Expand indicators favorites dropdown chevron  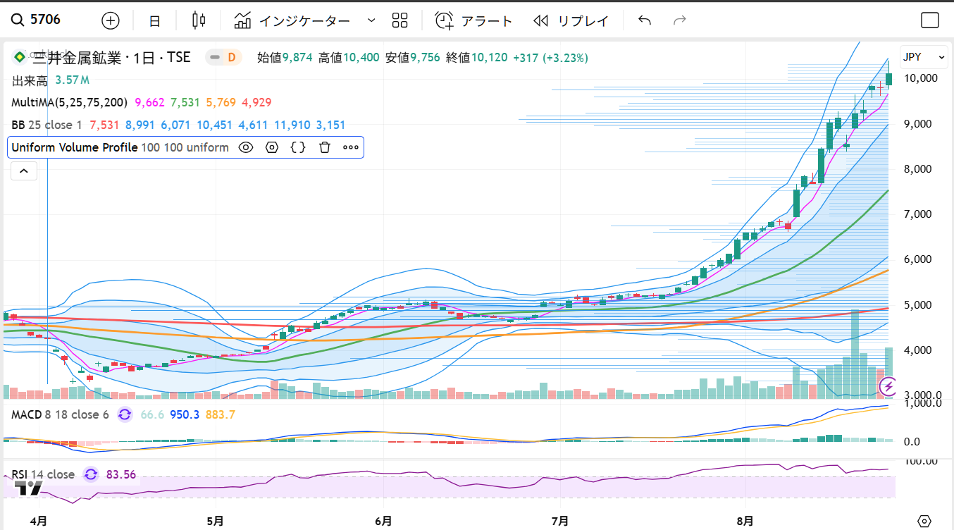(x=371, y=20)
